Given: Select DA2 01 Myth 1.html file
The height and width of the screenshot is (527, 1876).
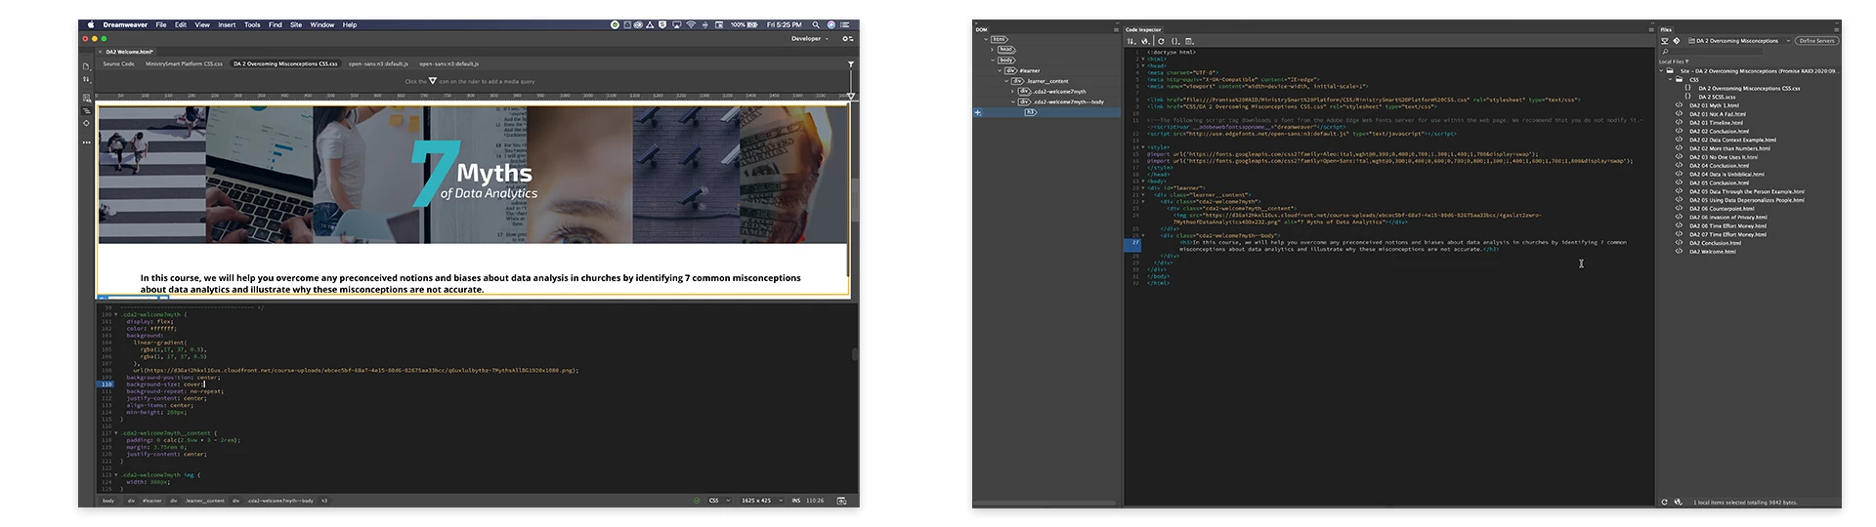Looking at the screenshot, I should click(x=1714, y=105).
